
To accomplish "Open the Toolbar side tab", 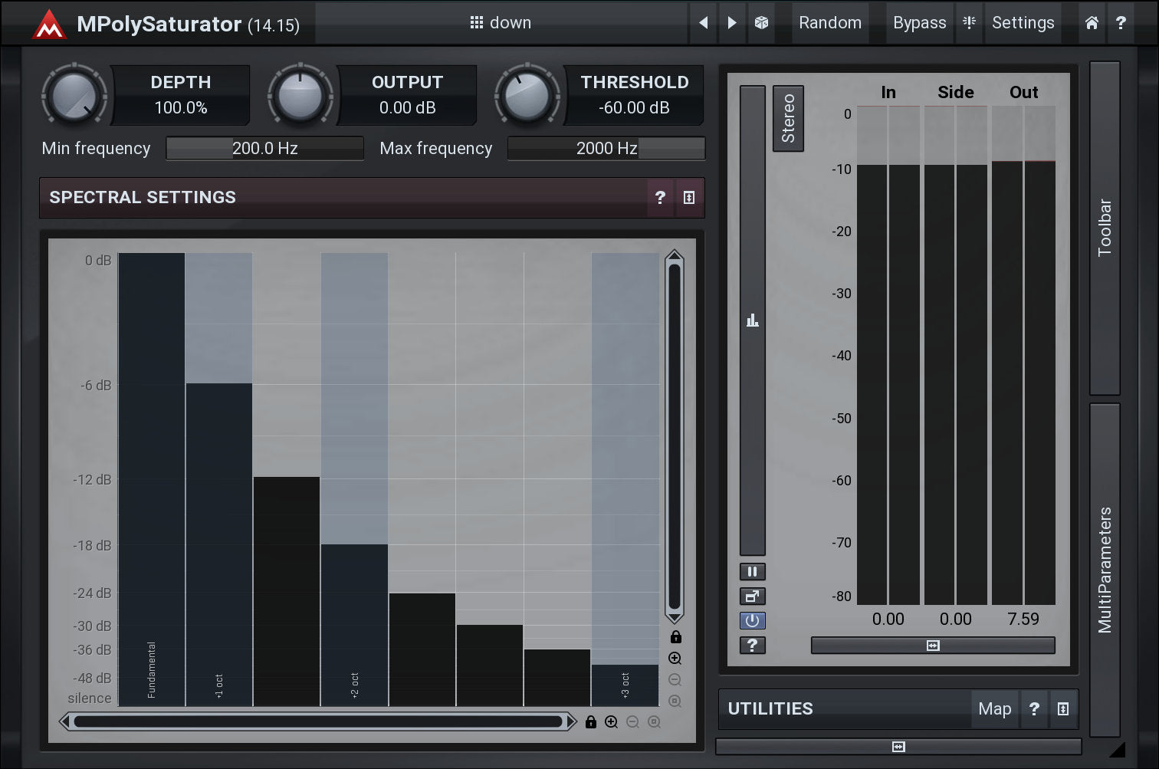I will coord(1105,228).
